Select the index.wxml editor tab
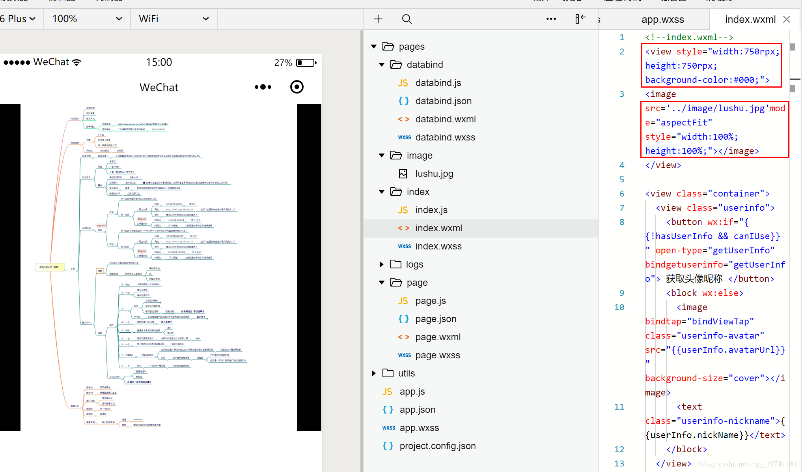Screen dimensions: 802x472 [750, 19]
